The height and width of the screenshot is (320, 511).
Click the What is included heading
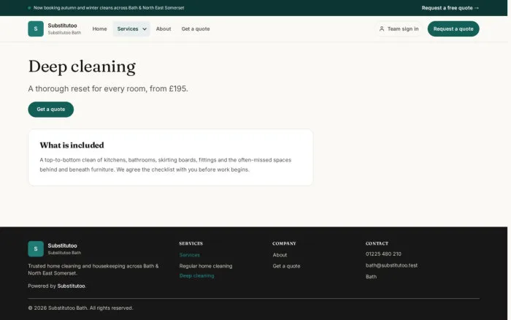(72, 145)
